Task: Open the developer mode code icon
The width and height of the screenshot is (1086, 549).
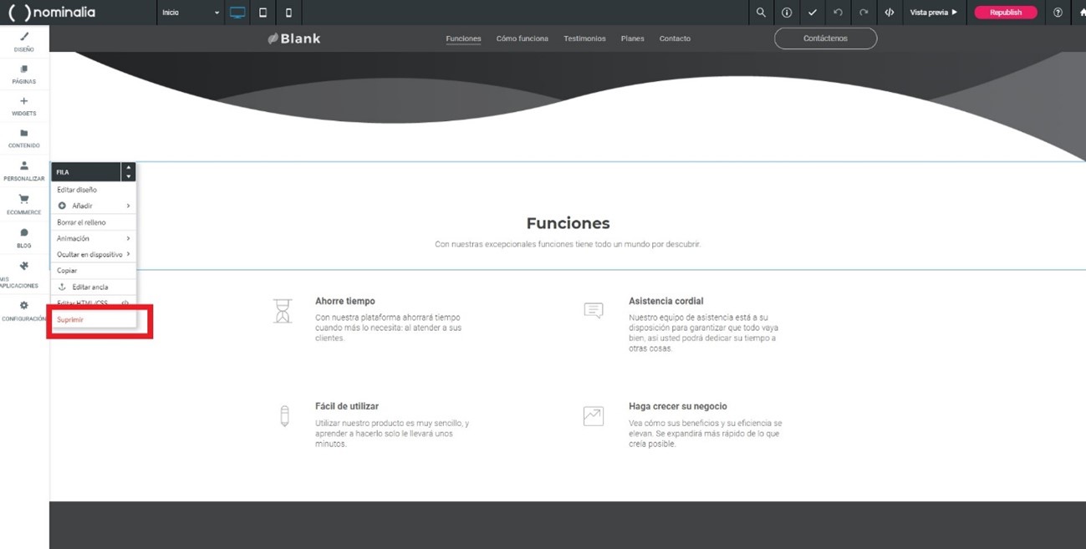Action: (889, 13)
